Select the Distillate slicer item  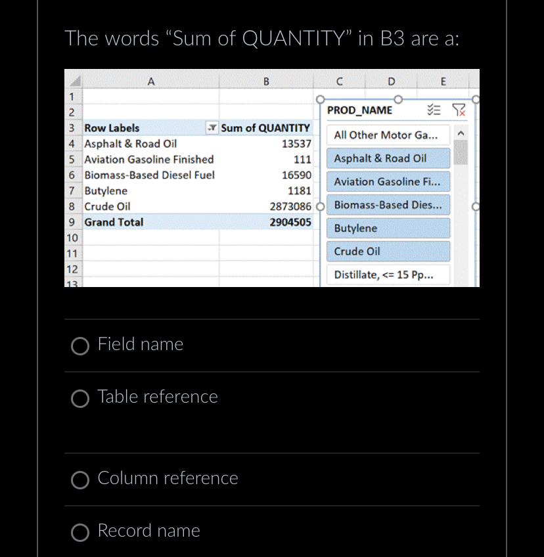[x=388, y=275]
